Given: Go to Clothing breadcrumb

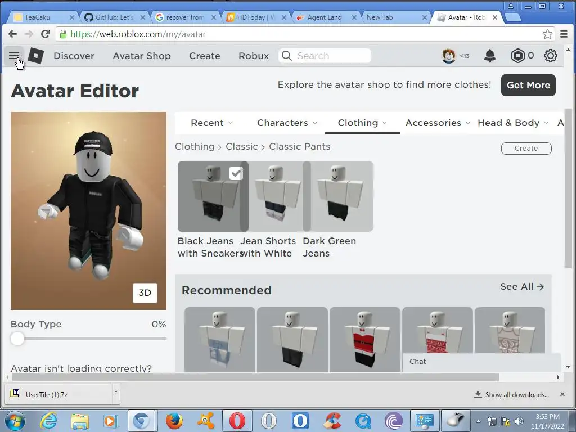Looking at the screenshot, I should pyautogui.click(x=195, y=147).
